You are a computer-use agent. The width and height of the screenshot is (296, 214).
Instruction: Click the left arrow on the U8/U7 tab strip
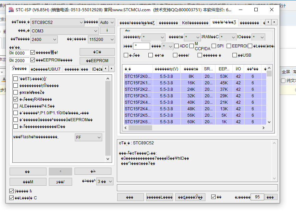(x=106, y=69)
